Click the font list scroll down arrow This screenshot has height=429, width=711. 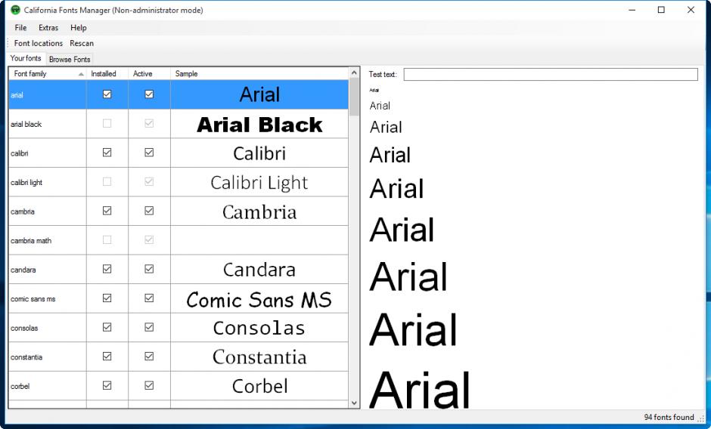[354, 403]
